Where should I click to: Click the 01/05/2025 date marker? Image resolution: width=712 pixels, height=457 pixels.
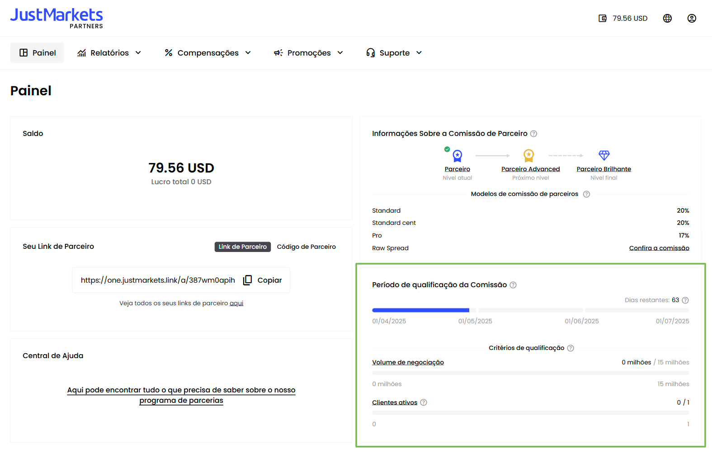(x=475, y=321)
